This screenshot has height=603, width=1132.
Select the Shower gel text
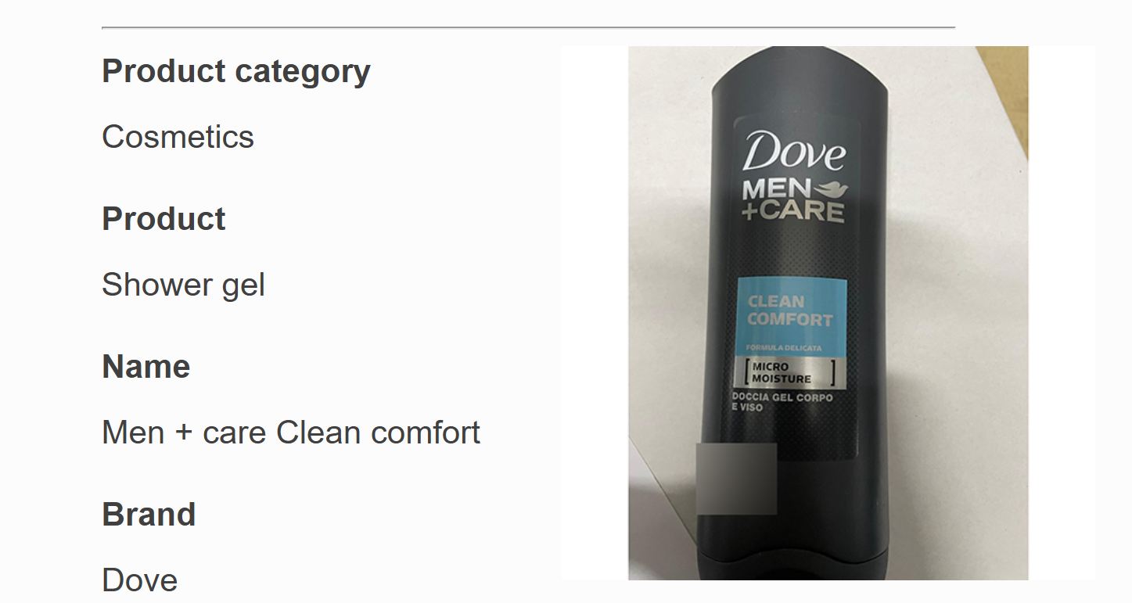(183, 285)
